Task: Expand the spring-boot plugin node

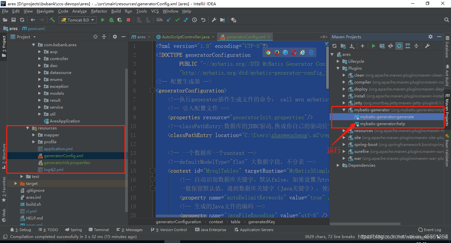Action: coord(344,145)
